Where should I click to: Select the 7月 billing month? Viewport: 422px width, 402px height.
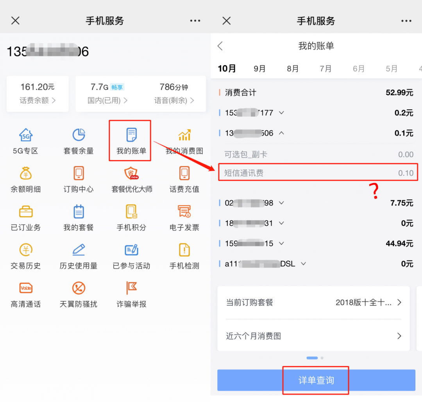(325, 68)
